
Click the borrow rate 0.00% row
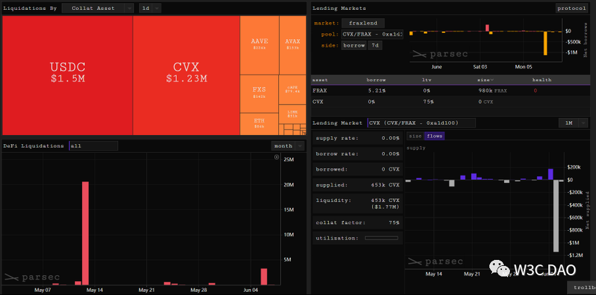[358, 153]
